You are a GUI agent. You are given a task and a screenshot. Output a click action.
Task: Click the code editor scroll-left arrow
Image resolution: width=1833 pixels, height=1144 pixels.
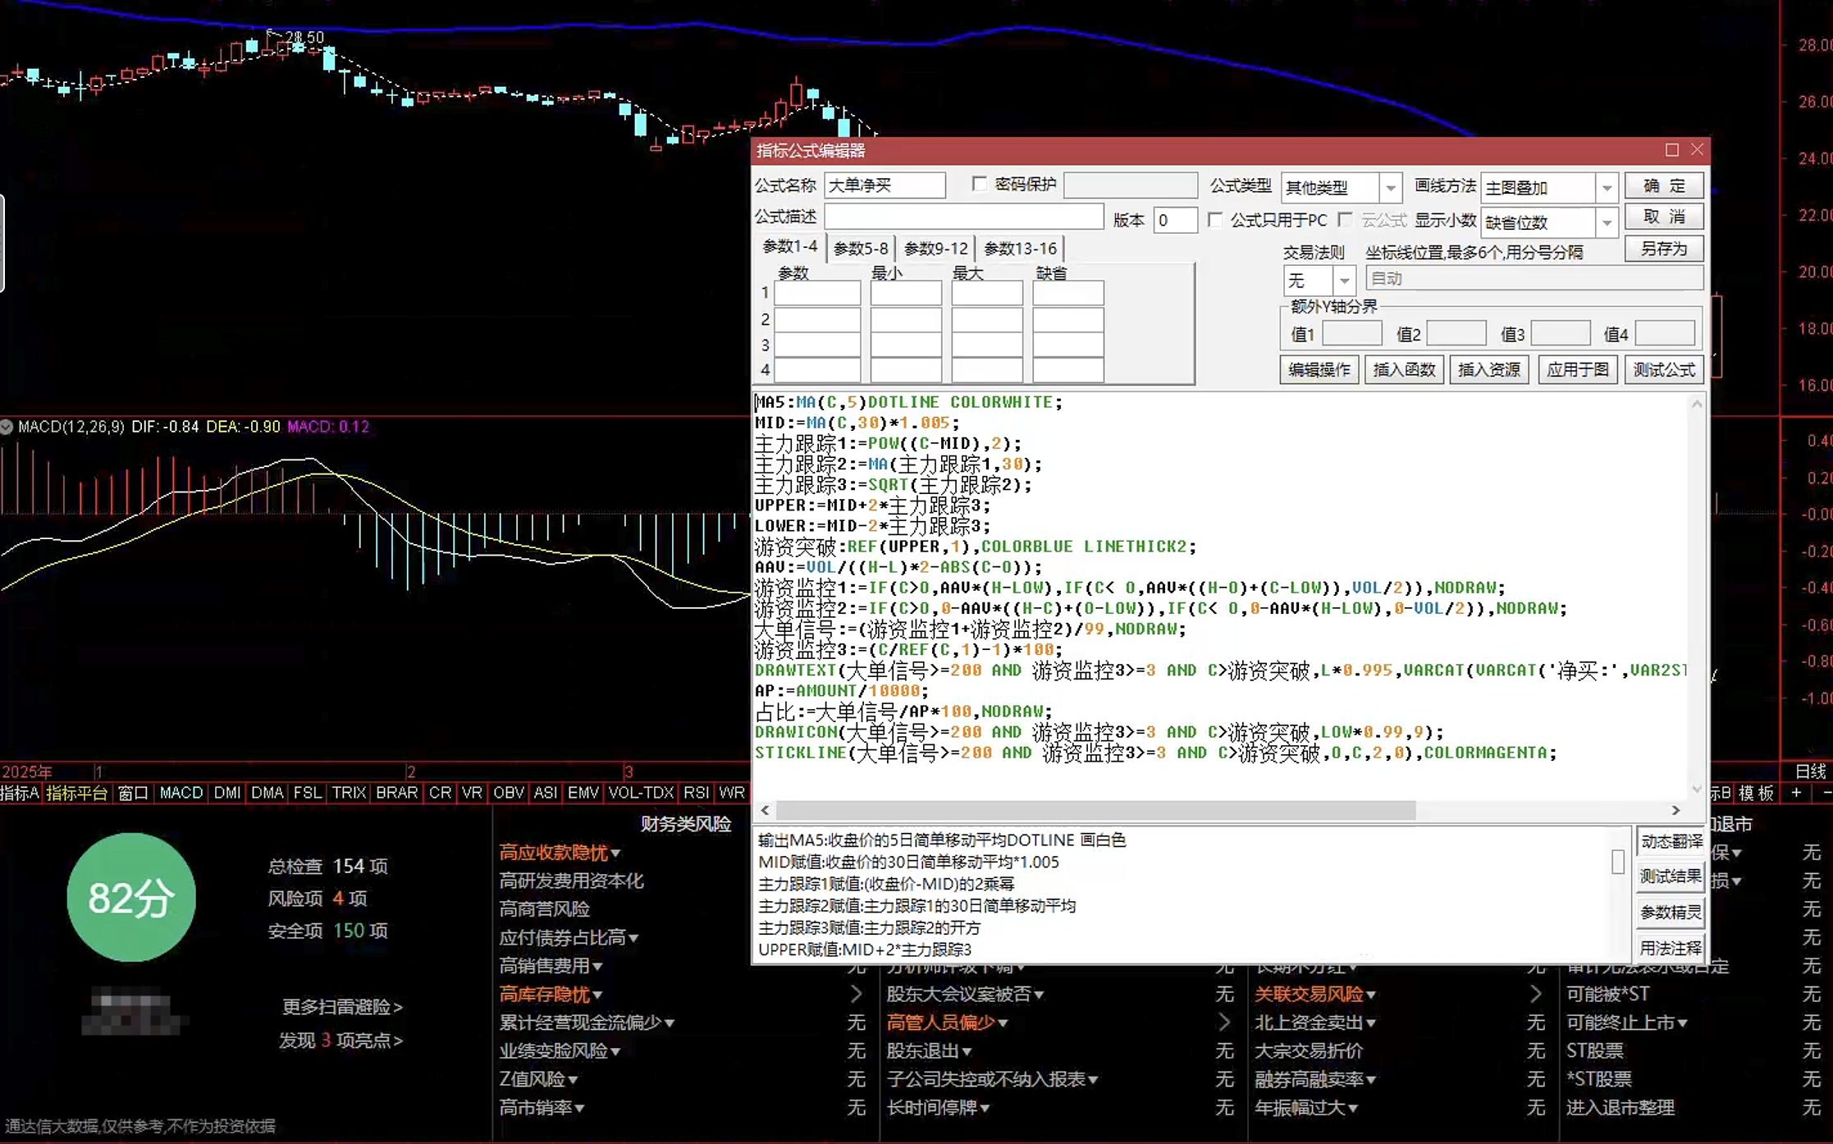coord(765,810)
